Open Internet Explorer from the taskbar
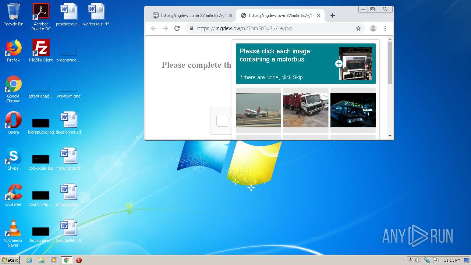This screenshot has width=471, height=265. (x=29, y=260)
